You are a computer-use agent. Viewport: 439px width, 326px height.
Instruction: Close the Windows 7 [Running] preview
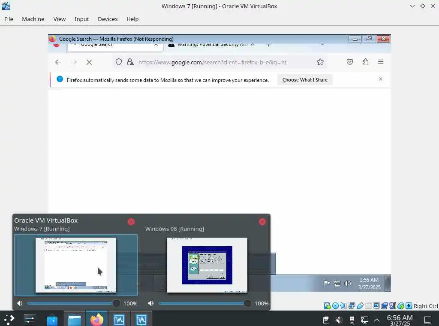[x=131, y=222]
